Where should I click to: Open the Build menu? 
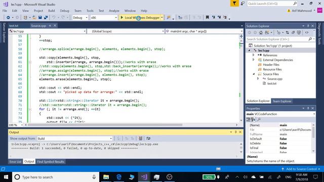click(52, 11)
